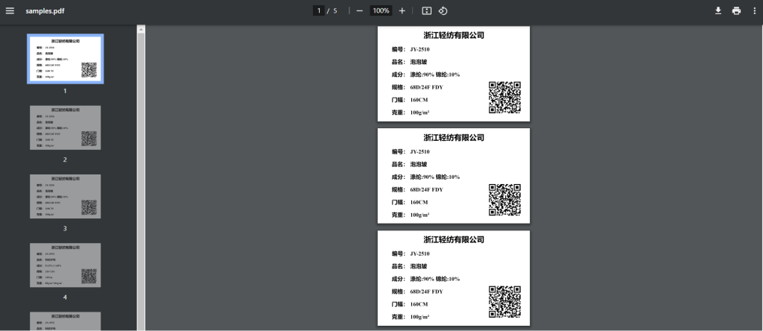Screen dimensions: 763x331
Task: Click 涤纶:90% 锦纶:10% on the first label
Action: pyautogui.click(x=434, y=75)
